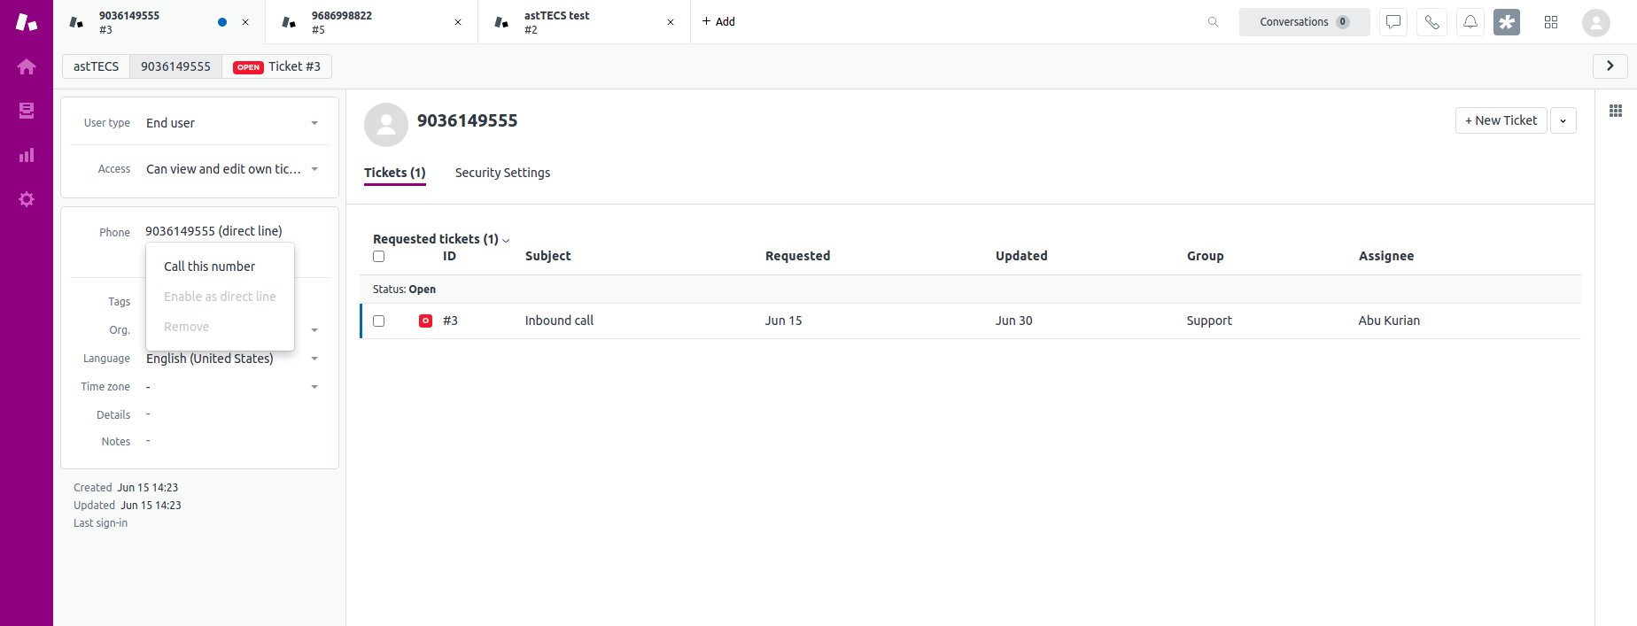Switch to the Security Settings tab
The width and height of the screenshot is (1637, 626).
click(502, 173)
